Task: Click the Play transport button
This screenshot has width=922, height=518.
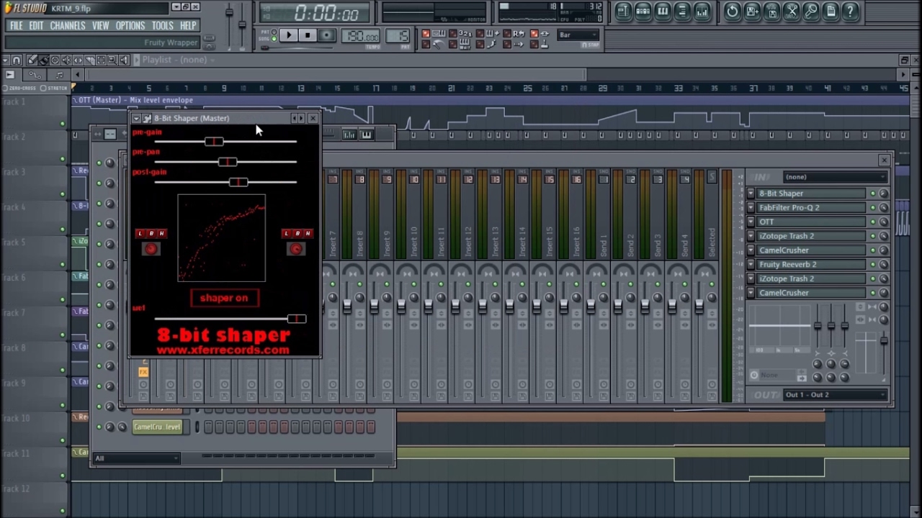Action: [x=289, y=35]
